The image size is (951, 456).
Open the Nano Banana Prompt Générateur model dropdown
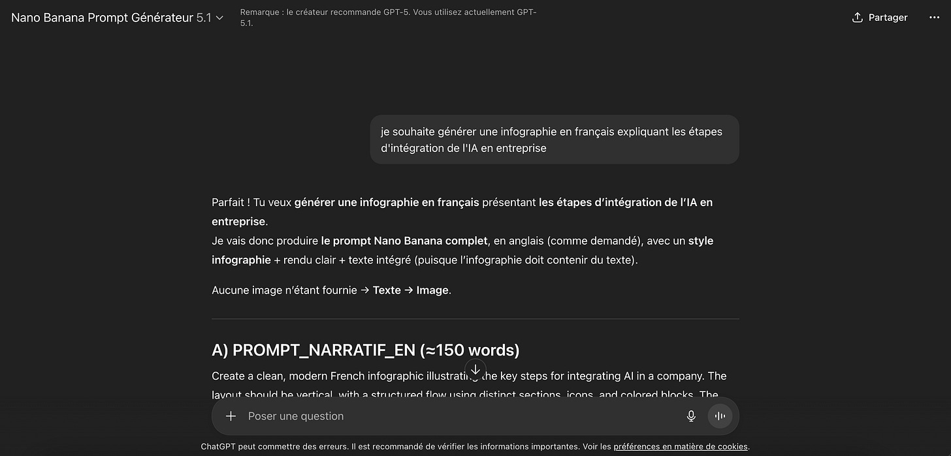118,18
